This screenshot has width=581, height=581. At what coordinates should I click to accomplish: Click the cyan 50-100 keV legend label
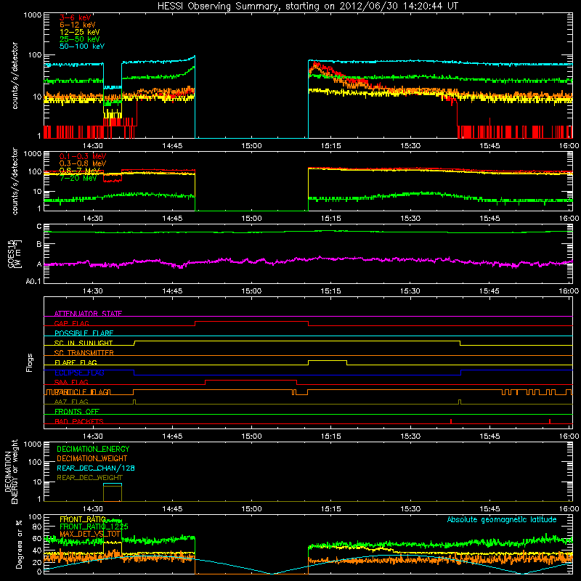click(x=82, y=46)
